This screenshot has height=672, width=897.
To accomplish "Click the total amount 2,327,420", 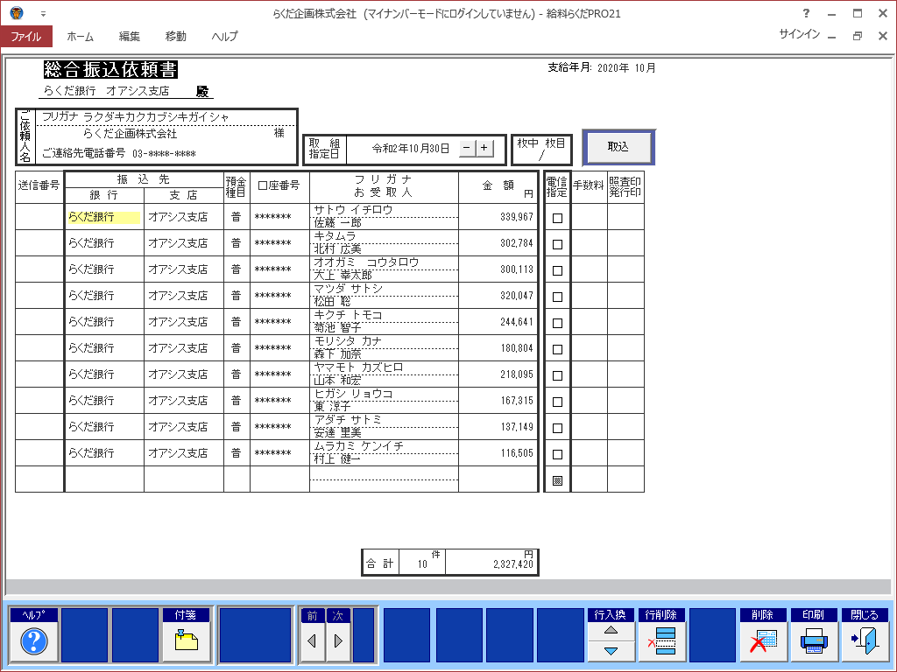I will pyautogui.click(x=512, y=564).
